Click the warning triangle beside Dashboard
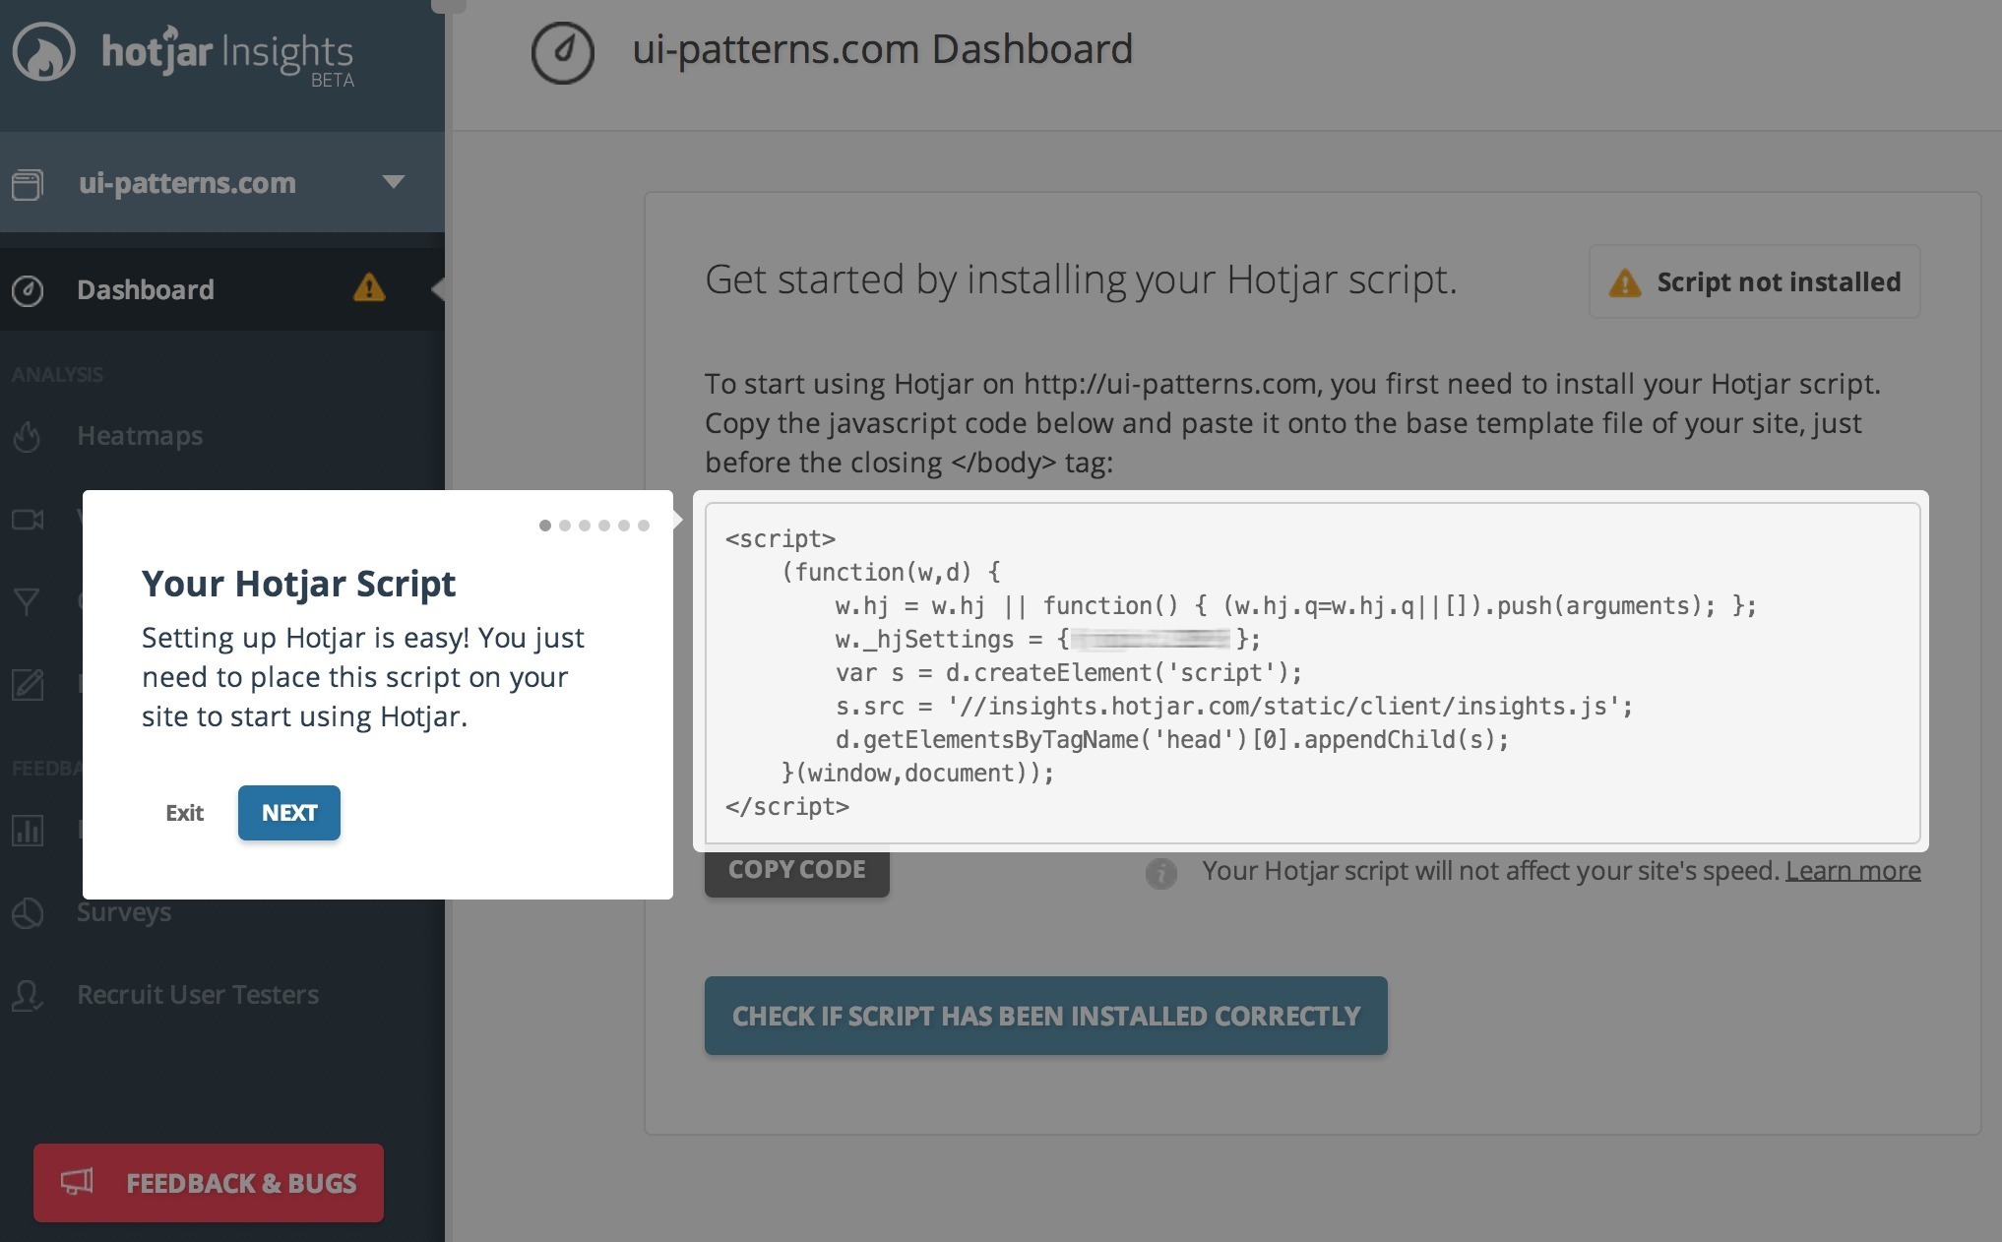Image resolution: width=2002 pixels, height=1242 pixels. point(369,288)
